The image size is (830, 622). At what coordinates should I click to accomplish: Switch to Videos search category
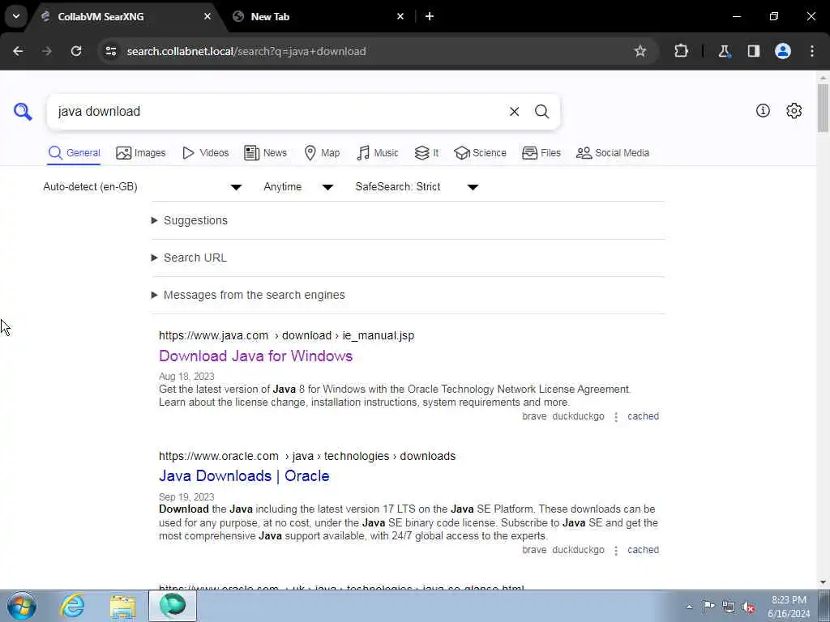[x=205, y=153]
